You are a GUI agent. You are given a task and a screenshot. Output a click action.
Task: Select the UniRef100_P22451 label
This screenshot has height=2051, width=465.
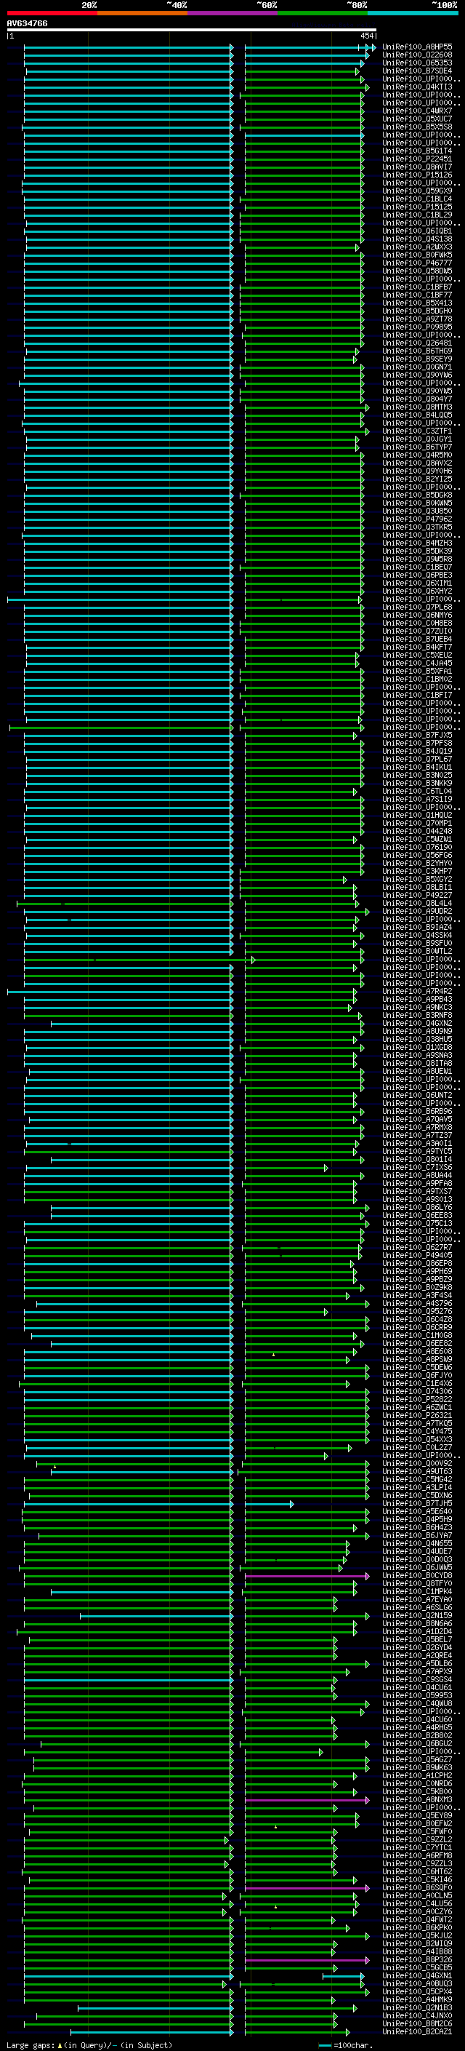[x=417, y=159]
